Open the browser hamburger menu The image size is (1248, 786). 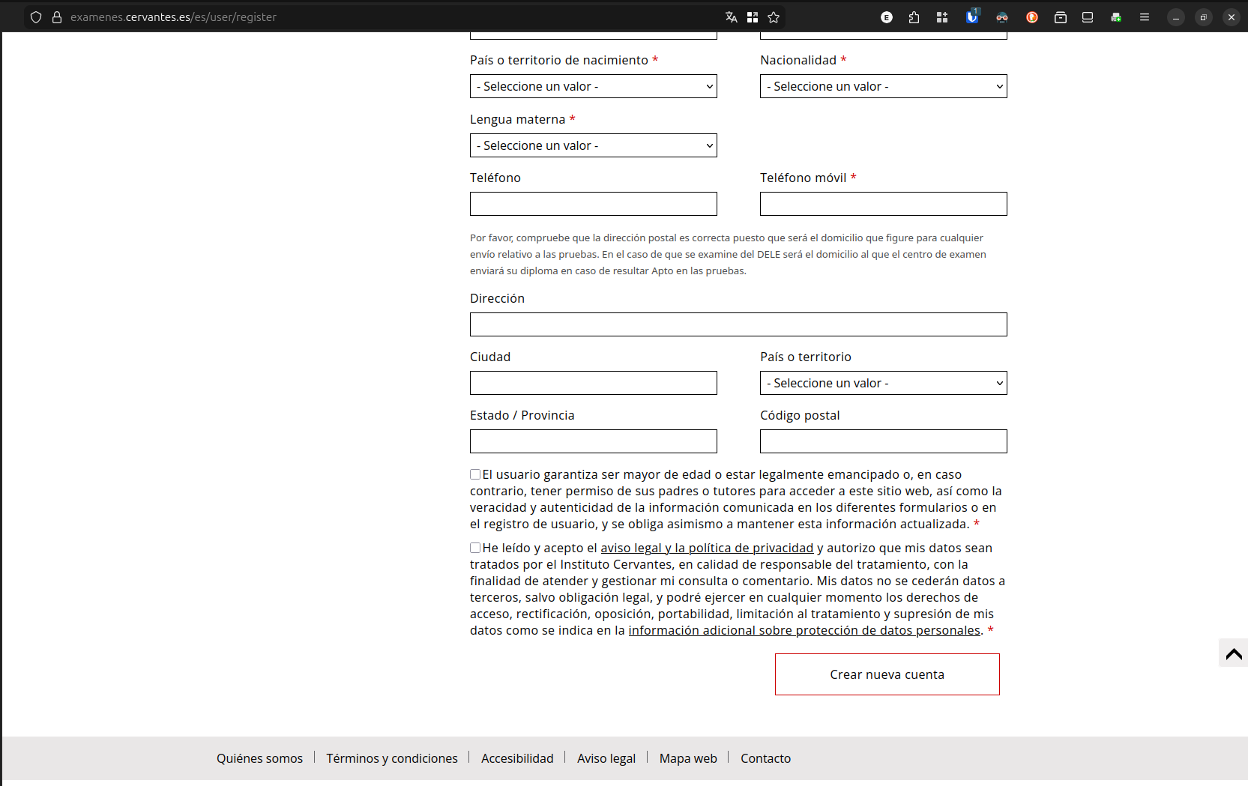pyautogui.click(x=1145, y=16)
